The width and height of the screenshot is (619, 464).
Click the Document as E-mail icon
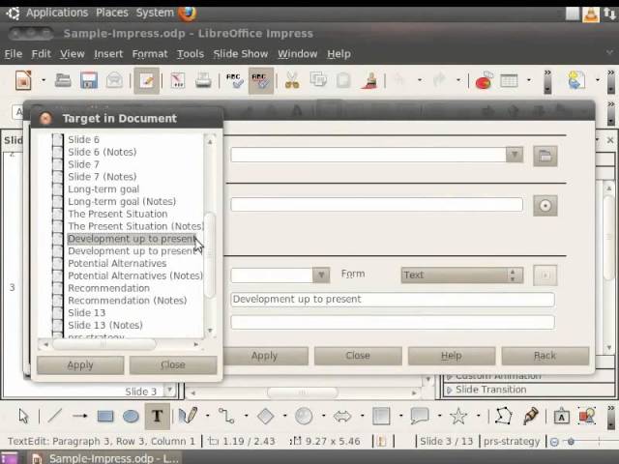coord(114,80)
